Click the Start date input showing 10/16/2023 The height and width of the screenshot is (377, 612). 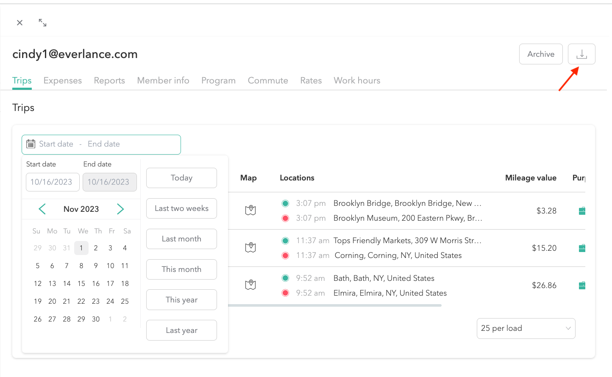click(53, 182)
